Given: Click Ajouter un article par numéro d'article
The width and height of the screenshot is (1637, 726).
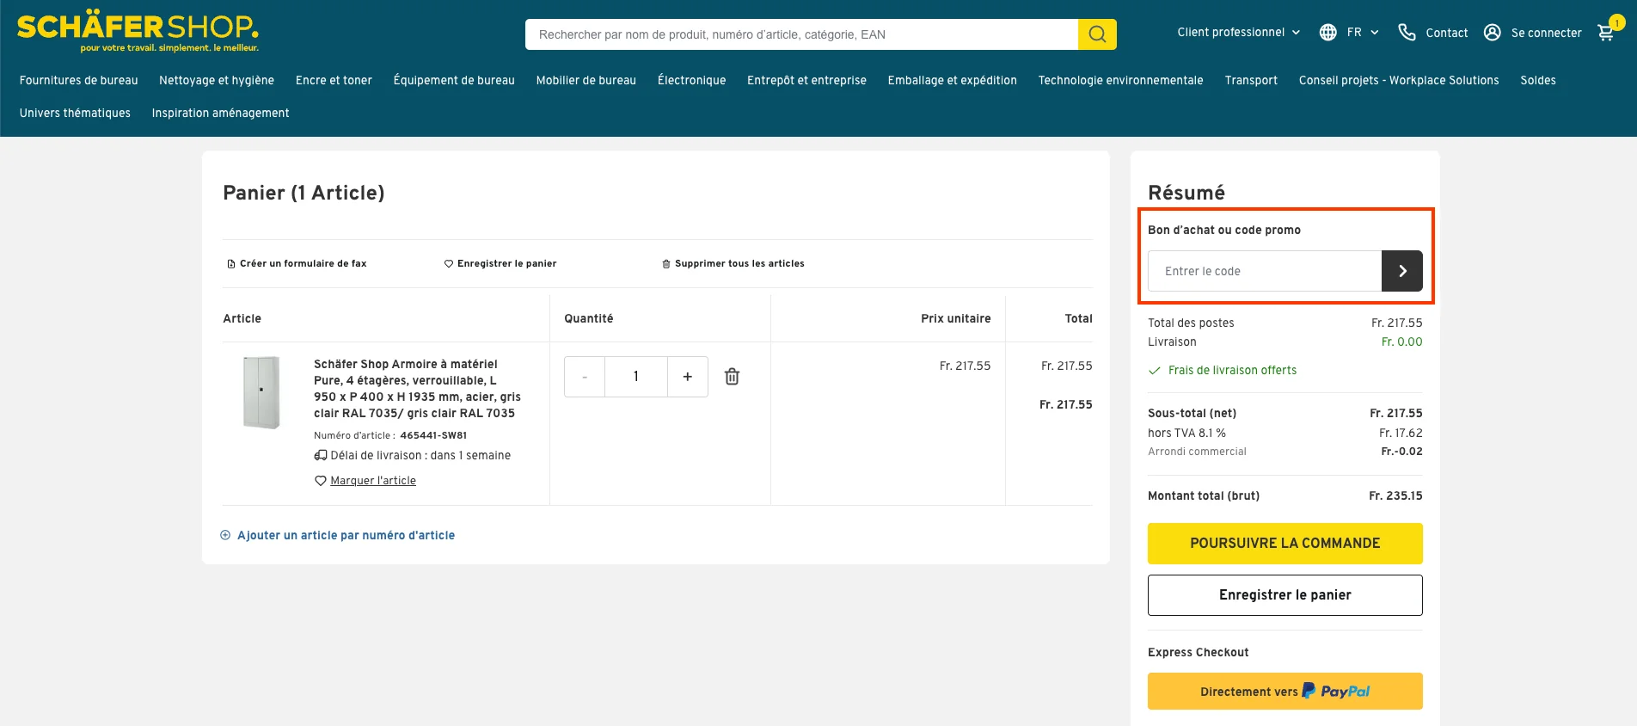Looking at the screenshot, I should pyautogui.click(x=346, y=535).
